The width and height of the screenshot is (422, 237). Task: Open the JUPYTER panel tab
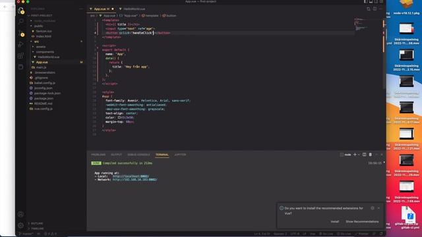180,155
